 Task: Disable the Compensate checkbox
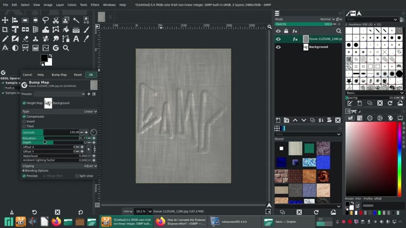tap(24, 117)
